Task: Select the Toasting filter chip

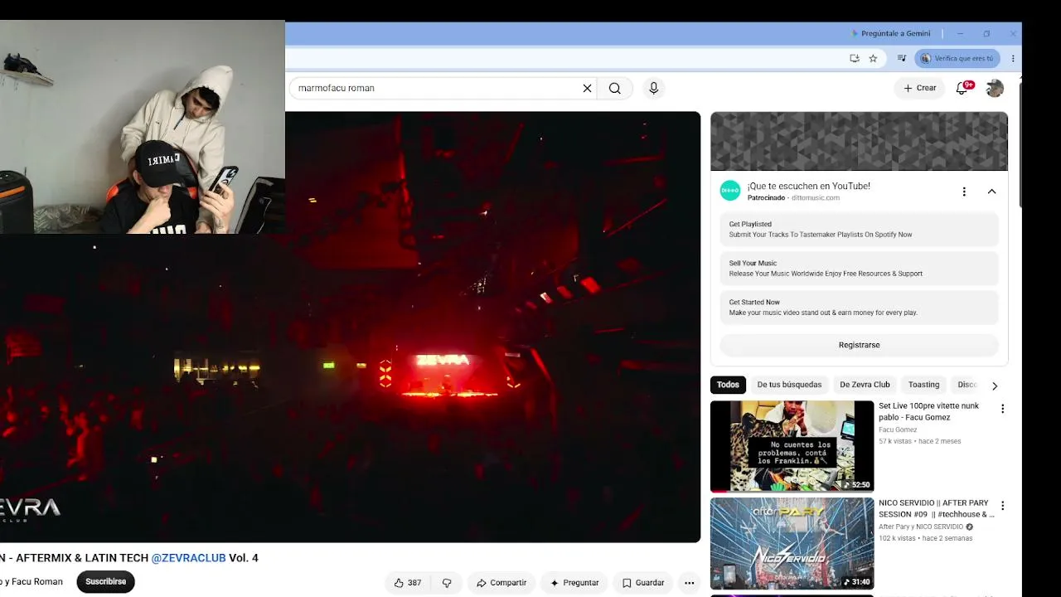Action: click(923, 385)
